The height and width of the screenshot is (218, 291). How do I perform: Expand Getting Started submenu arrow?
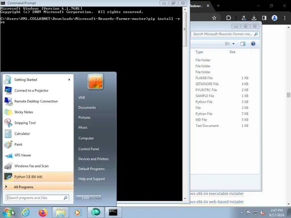(69, 80)
